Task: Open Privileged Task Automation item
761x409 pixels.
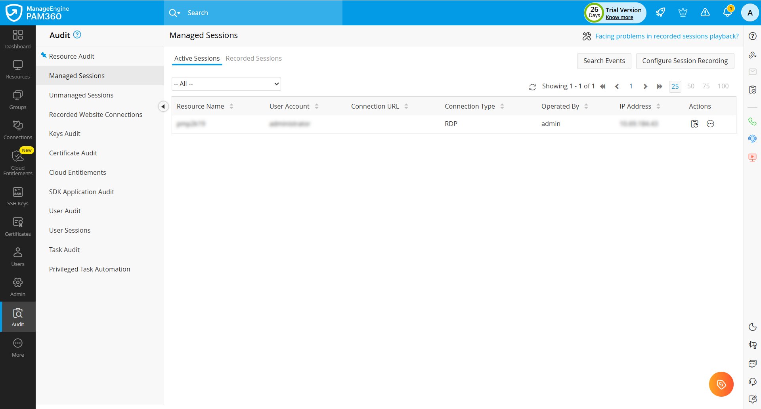Action: (x=90, y=269)
